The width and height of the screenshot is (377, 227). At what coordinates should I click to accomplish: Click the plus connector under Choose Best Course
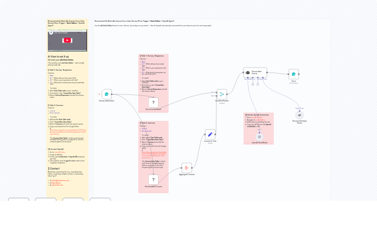pos(253,84)
